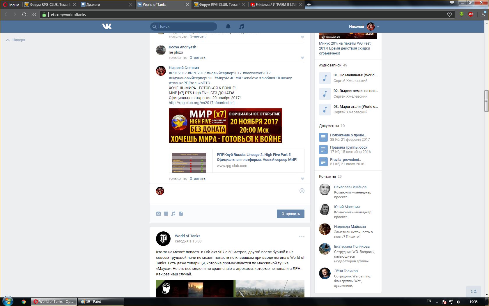Click Наверх to return to top

coord(15,40)
